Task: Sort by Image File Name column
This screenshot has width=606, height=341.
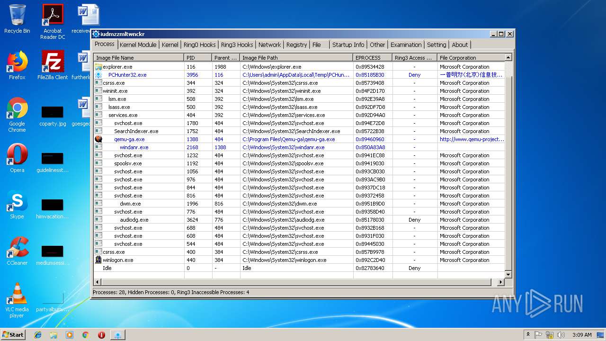Action: click(139, 58)
